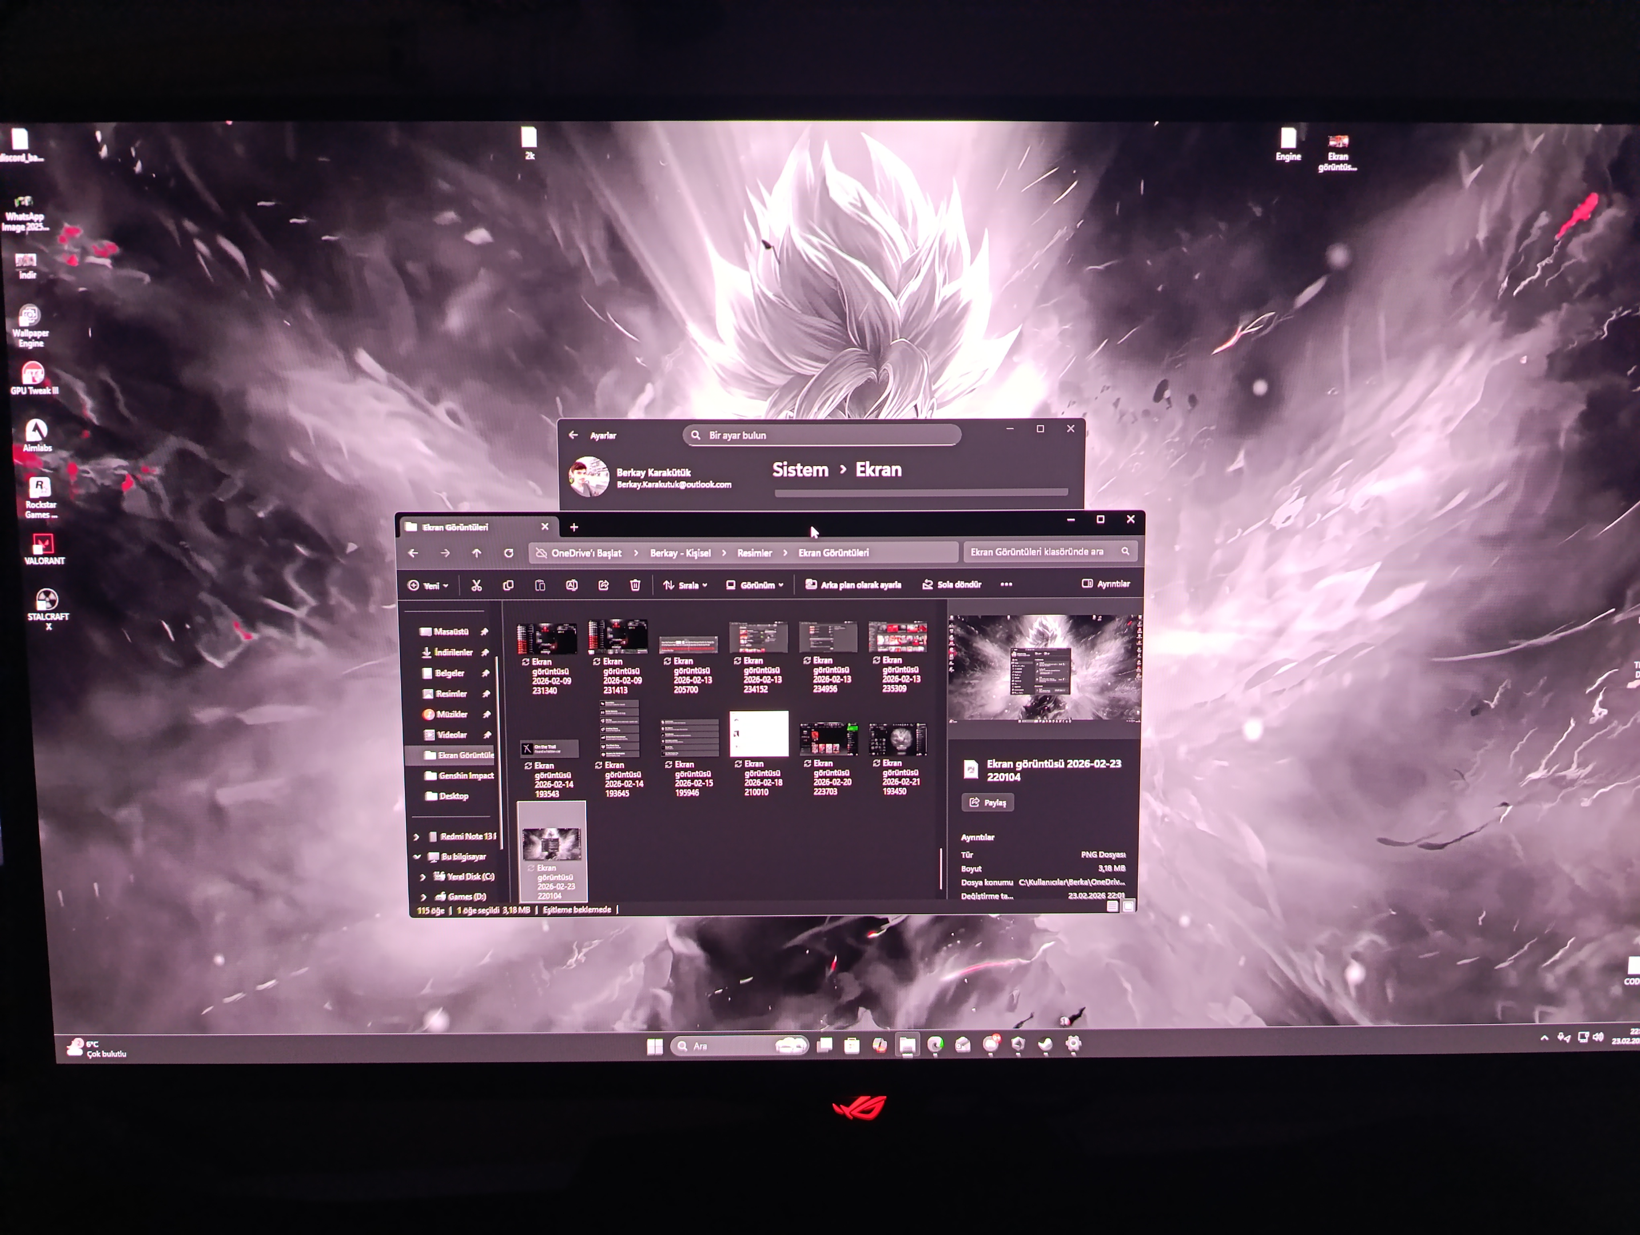
Task: Click the Cut scissors icon in File Explorer
Action: (477, 585)
